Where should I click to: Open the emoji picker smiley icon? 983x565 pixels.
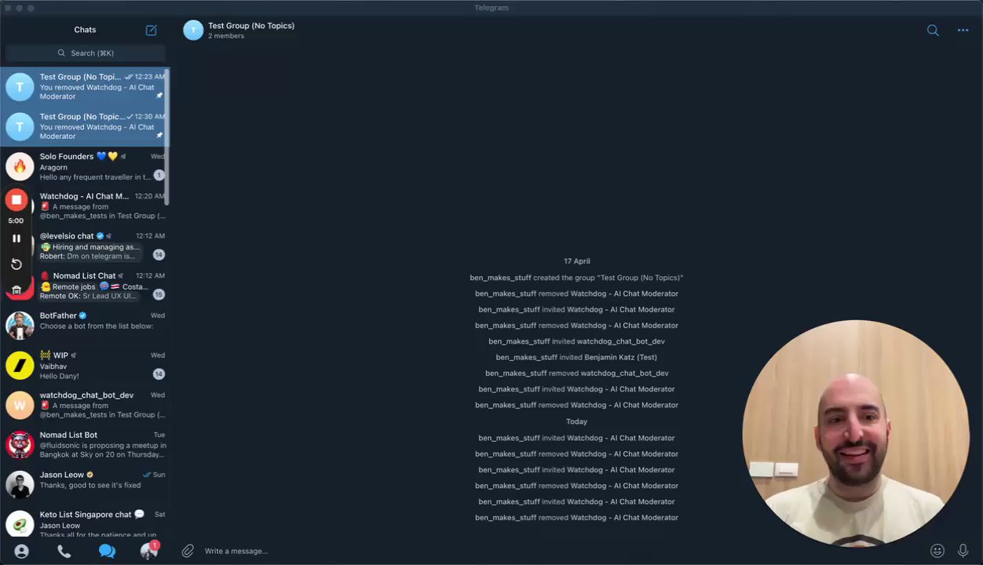(x=937, y=551)
